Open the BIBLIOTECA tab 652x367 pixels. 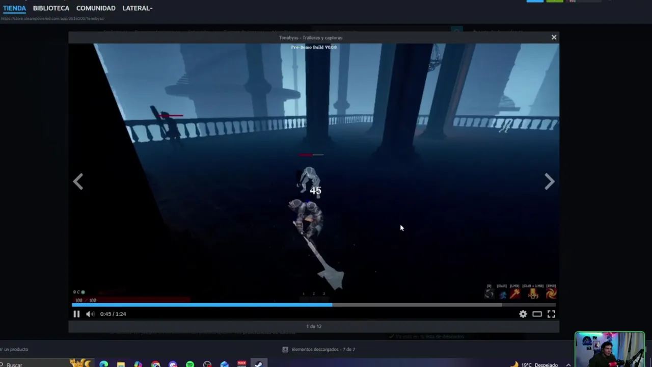51,8
